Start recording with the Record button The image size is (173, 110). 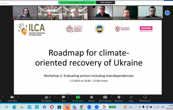(91, 99)
